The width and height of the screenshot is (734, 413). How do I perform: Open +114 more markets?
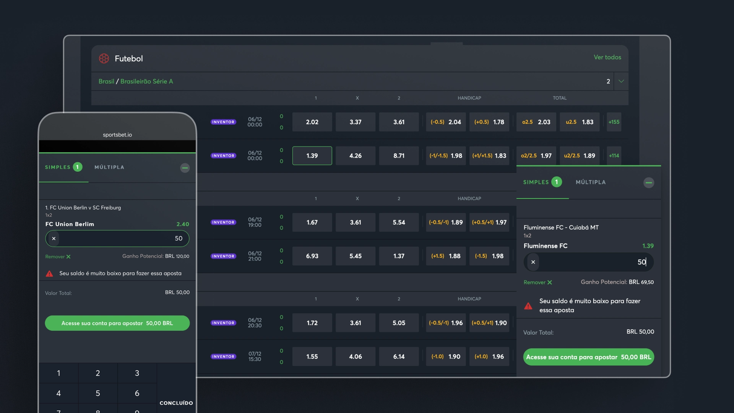tap(614, 156)
